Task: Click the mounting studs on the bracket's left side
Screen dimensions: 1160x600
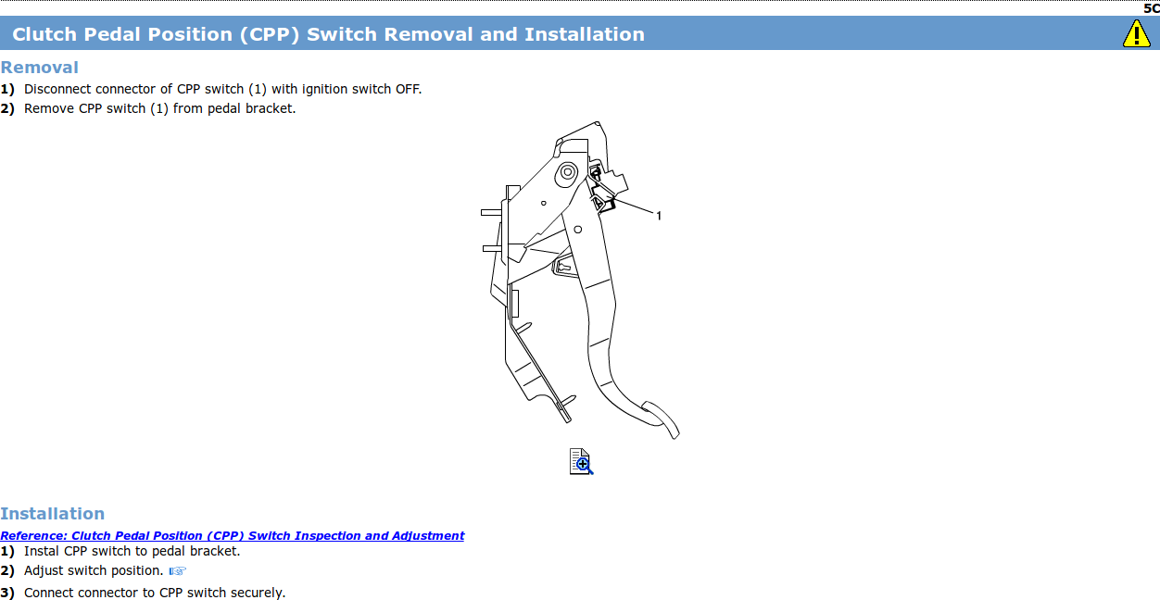Action: coord(492,230)
